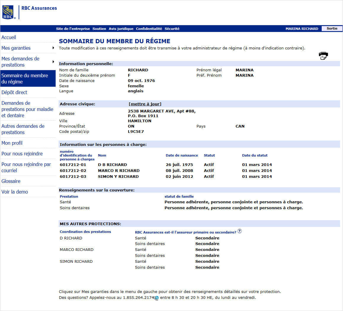Click the SOMMAIRE DU MEMBRE DU RÉGIME heading
The image size is (343, 311).
point(115,41)
